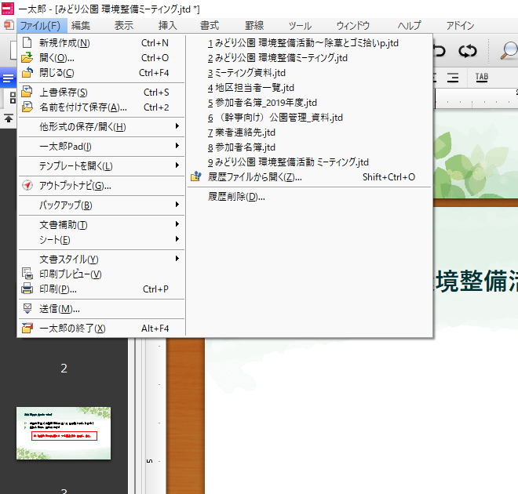Click the 上書保存 (Save) icon
Image resolution: width=518 pixels, height=494 pixels.
click(27, 93)
